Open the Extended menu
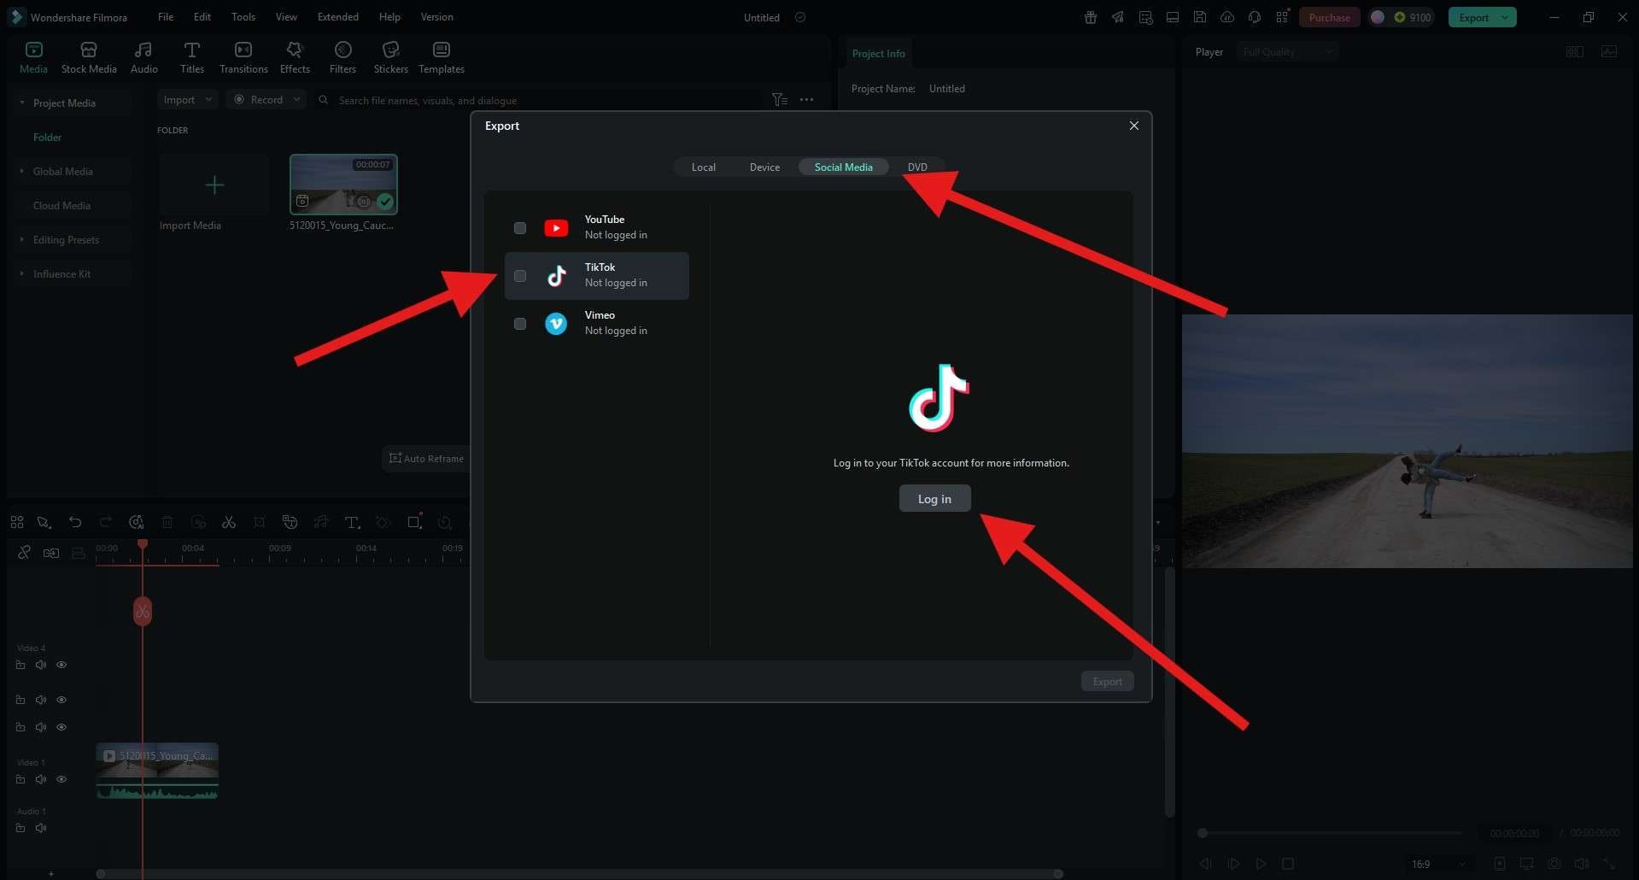The image size is (1639, 880). coord(338,17)
